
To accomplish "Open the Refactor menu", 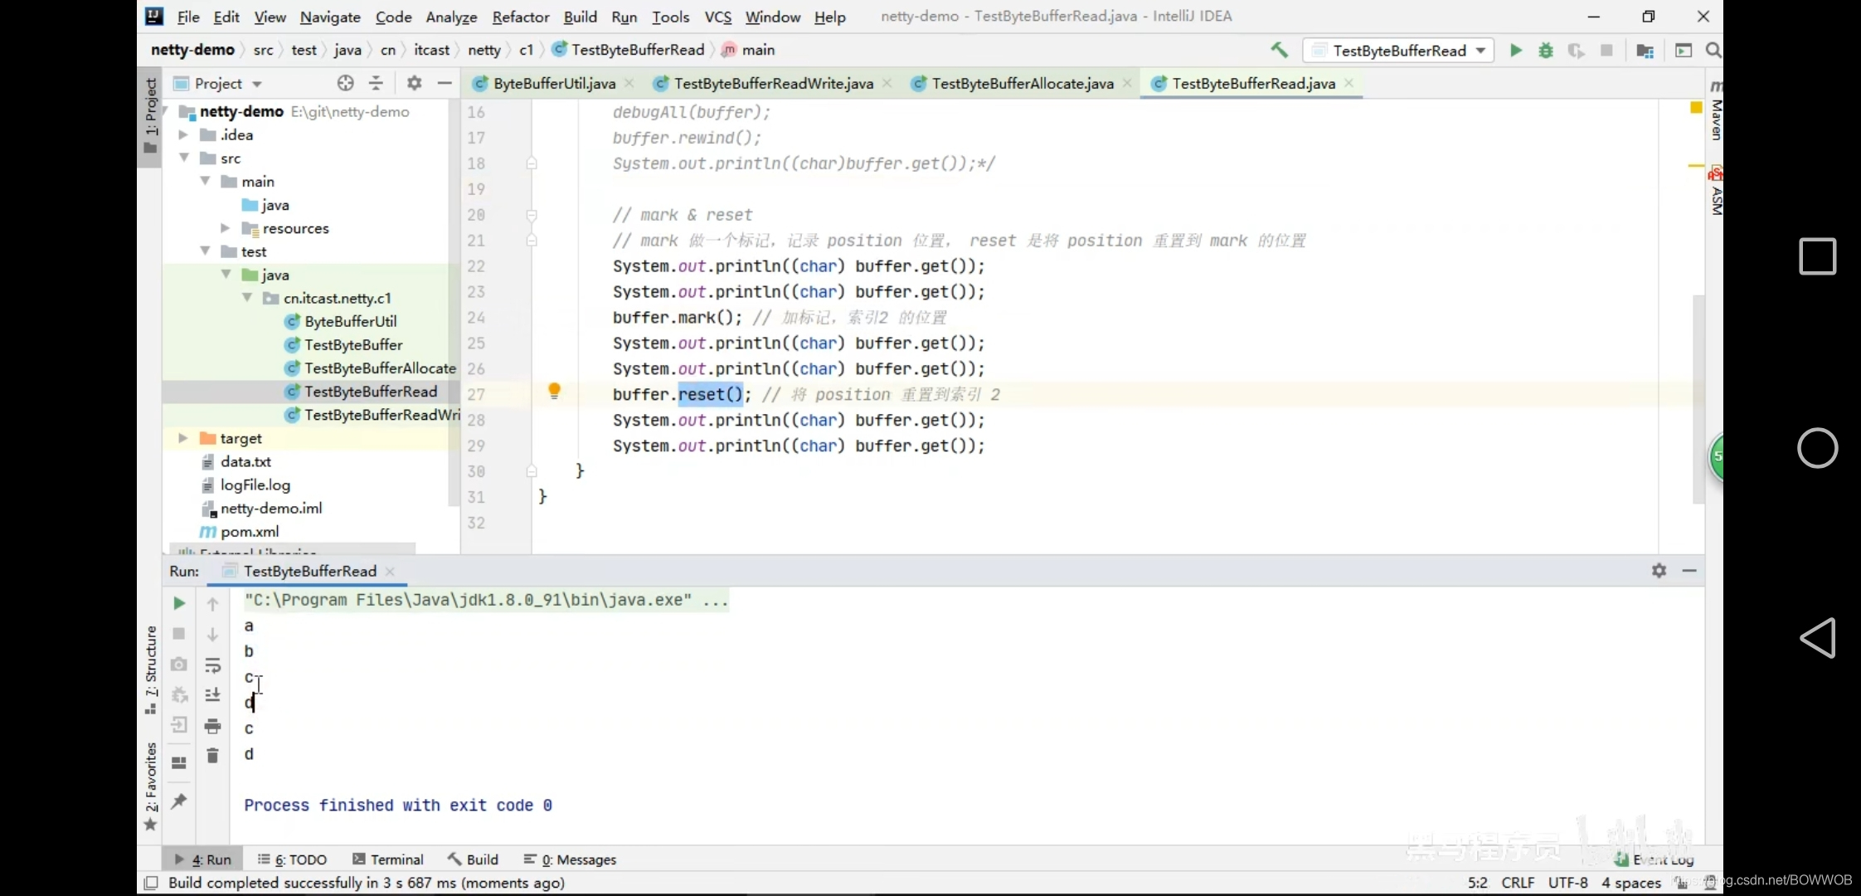I will (520, 17).
